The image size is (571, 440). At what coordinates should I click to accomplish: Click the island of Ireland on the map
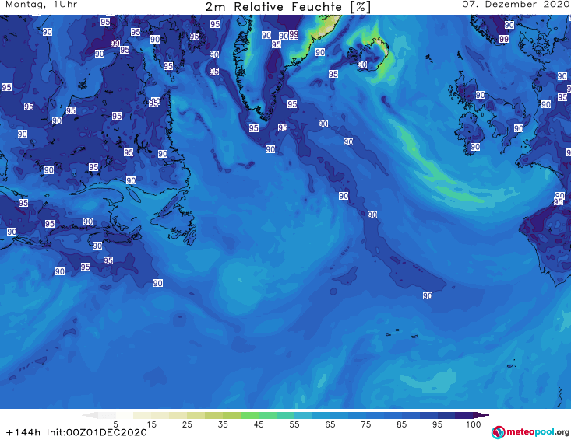click(x=470, y=133)
